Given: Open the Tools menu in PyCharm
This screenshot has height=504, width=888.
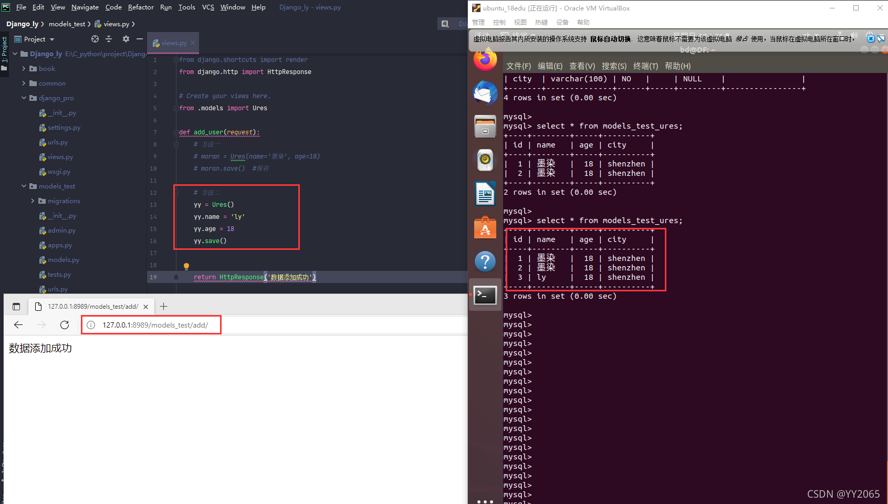Looking at the screenshot, I should [186, 7].
